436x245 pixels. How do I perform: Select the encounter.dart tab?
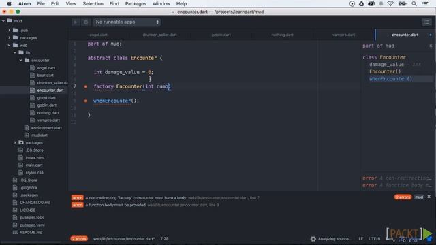[x=405, y=35]
